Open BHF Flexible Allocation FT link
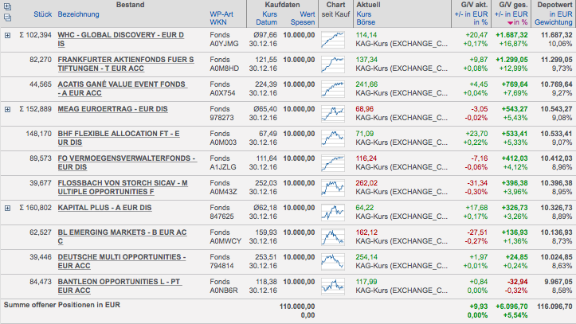 tap(119, 138)
